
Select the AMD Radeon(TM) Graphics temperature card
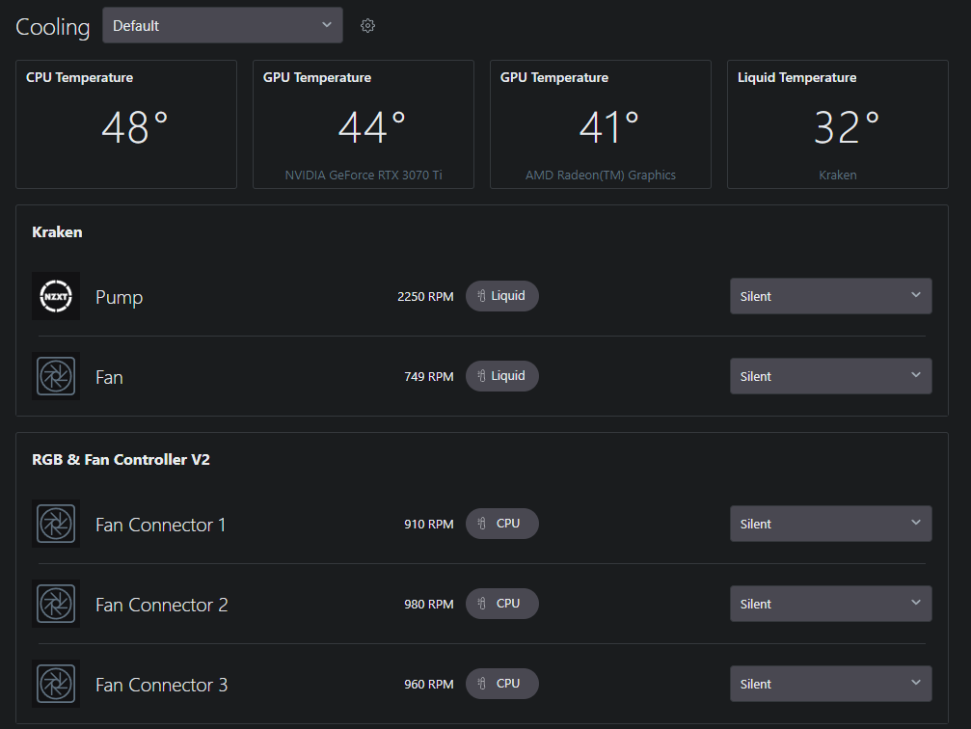coord(601,124)
